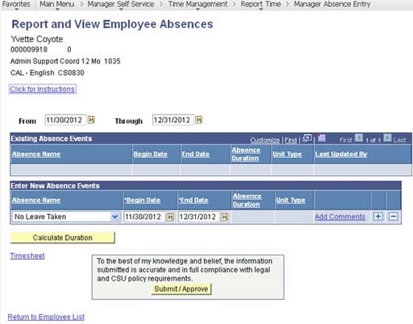Remove the absence row with minus icon

pos(393,216)
